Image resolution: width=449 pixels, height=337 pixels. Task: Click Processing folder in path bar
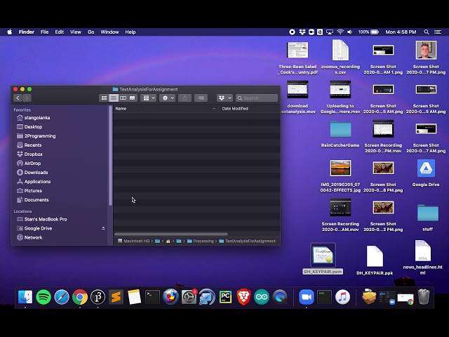(201, 241)
